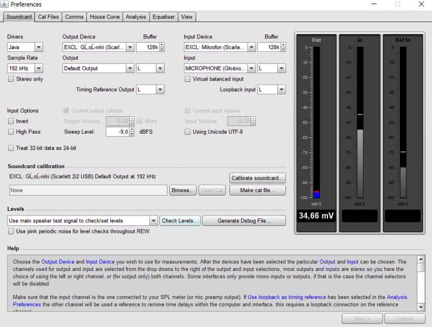
Task: Open the Output Device dropdown
Action: click(x=98, y=47)
